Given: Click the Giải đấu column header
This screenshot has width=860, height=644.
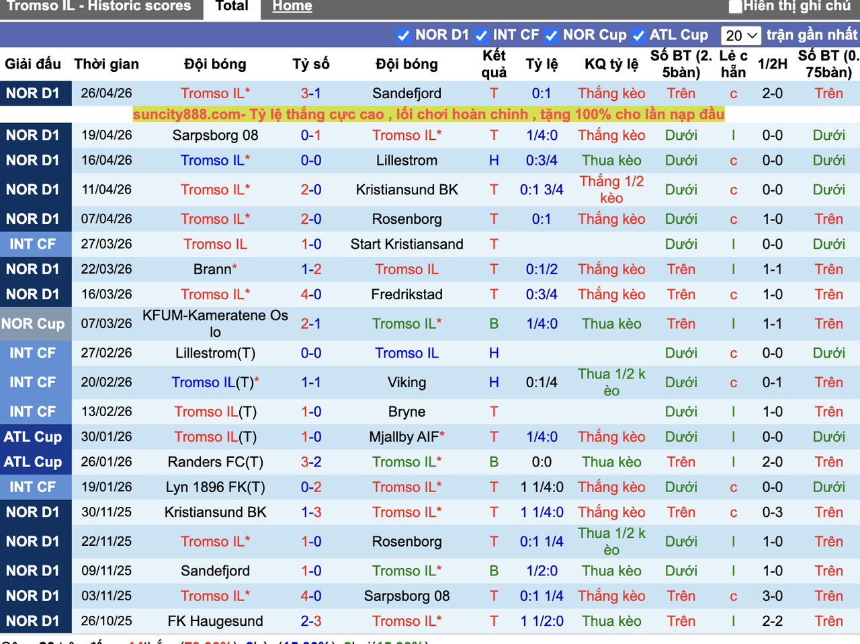Looking at the screenshot, I should (x=33, y=64).
